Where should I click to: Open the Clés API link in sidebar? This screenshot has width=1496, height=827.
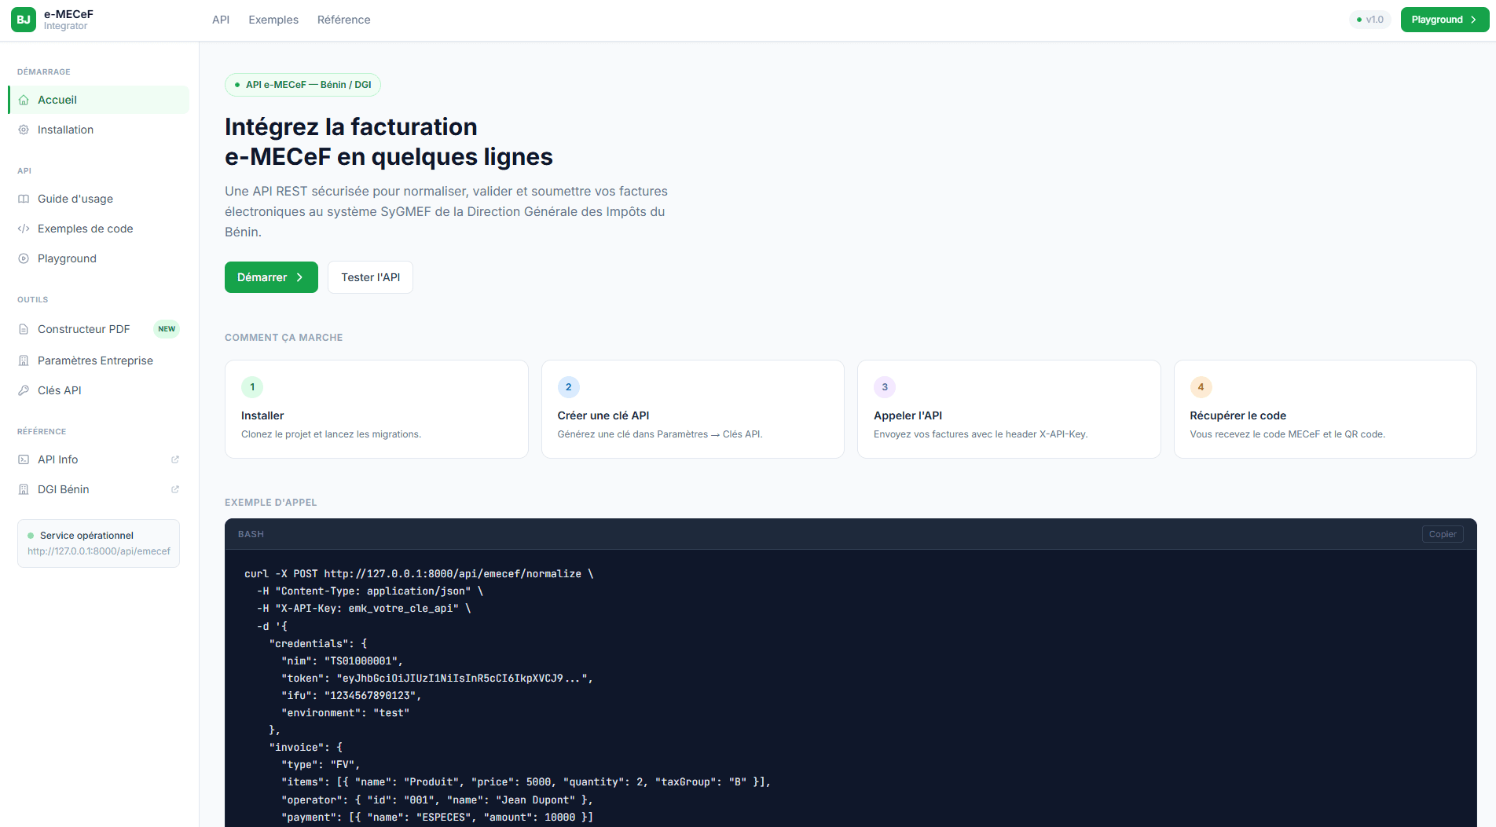[98, 390]
